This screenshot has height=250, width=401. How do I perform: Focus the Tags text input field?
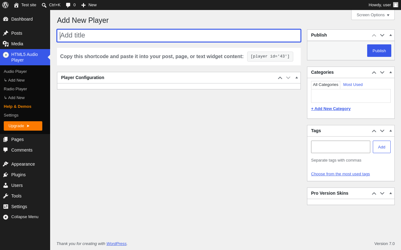pyautogui.click(x=341, y=147)
